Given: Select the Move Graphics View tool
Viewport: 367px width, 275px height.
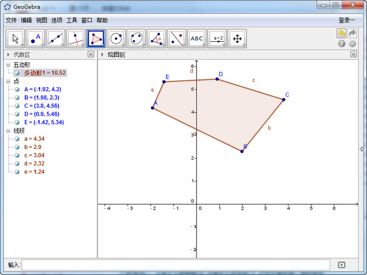Looking at the screenshot, I should [x=236, y=39].
